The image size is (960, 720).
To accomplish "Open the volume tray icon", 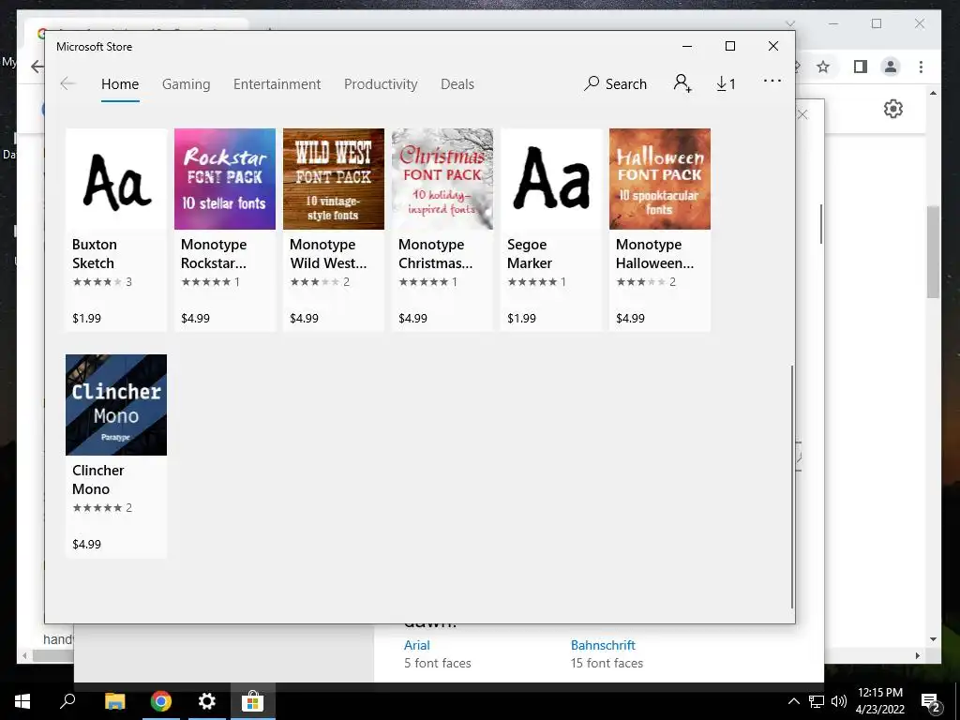I will click(x=839, y=701).
